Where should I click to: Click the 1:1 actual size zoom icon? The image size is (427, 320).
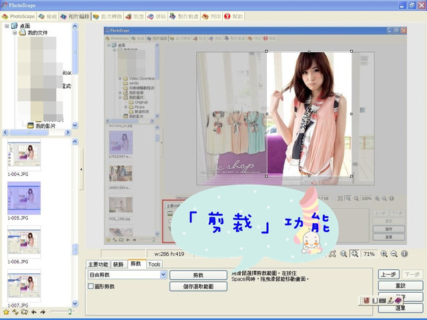click(x=344, y=254)
